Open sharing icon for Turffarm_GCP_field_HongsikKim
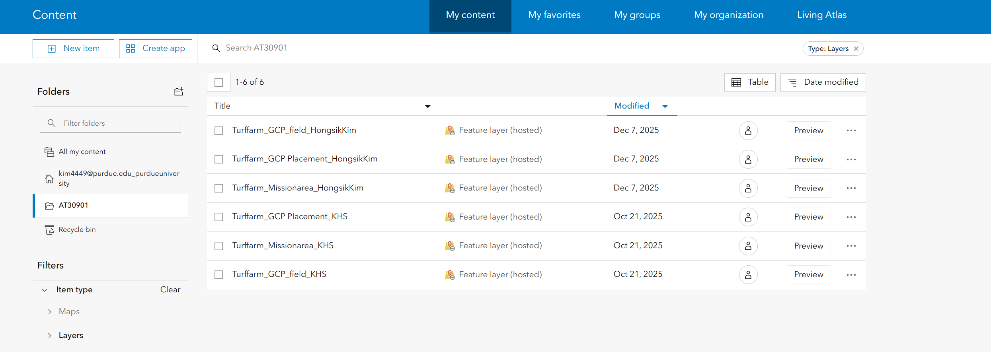 pos(748,130)
